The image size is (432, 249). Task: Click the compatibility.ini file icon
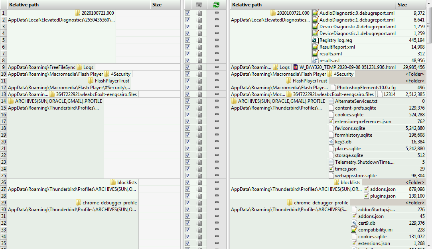354,230
